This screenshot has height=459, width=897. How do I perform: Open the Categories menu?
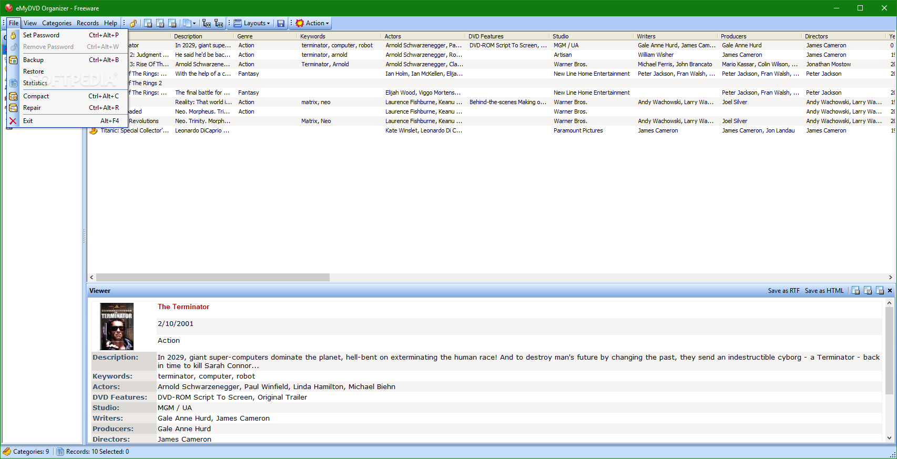pos(57,23)
